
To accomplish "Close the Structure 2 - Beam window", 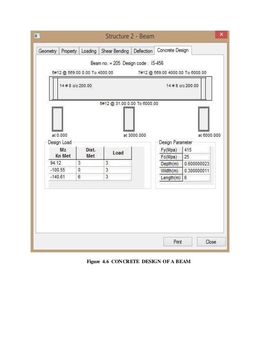I will [221, 34].
